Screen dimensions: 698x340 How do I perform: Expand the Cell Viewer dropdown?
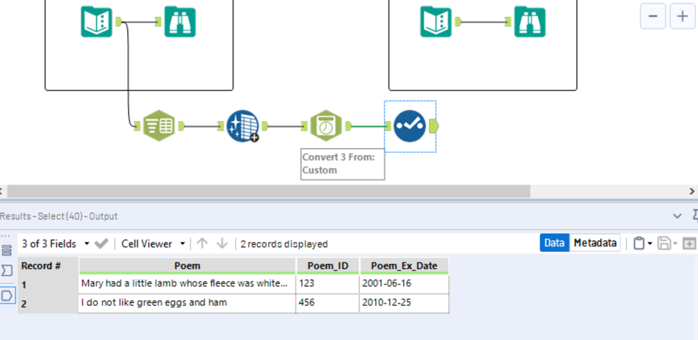[182, 244]
